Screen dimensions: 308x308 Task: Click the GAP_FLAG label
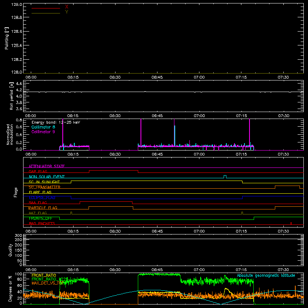pyautogui.click(x=38, y=171)
